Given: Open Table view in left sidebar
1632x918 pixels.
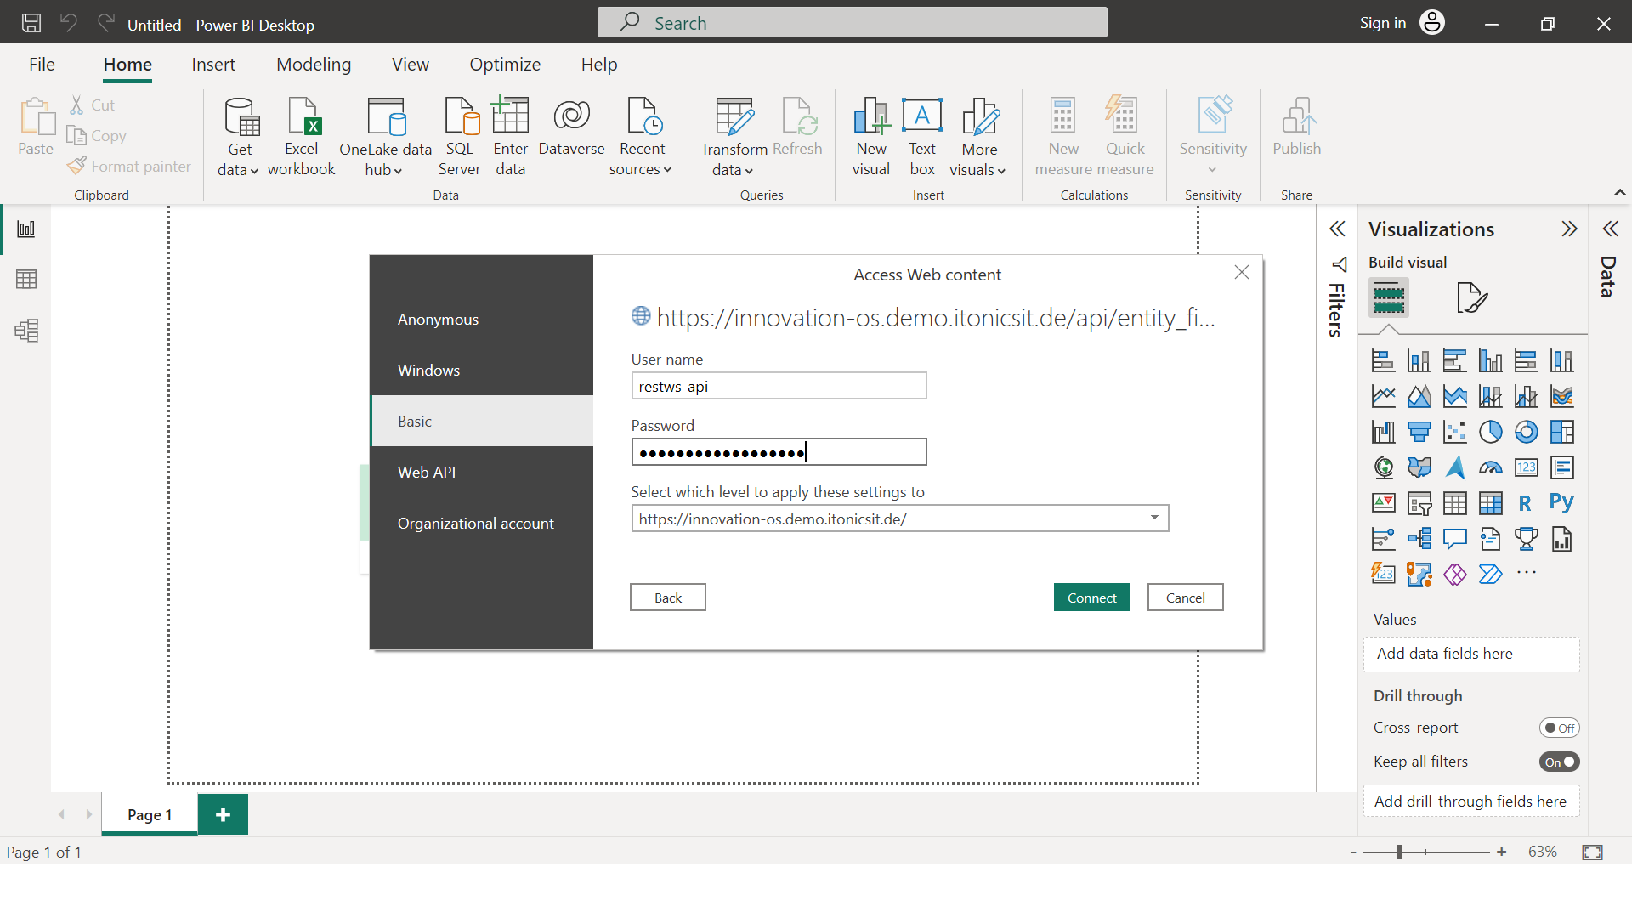Looking at the screenshot, I should point(26,280).
